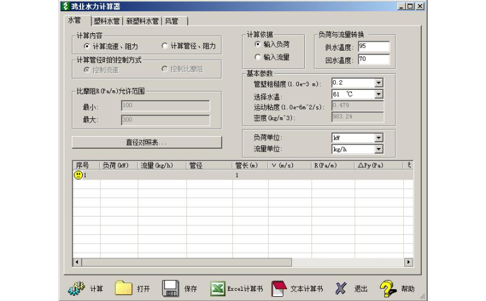Click the 文本计算书 text report icon
486x301 pixels.
279,289
